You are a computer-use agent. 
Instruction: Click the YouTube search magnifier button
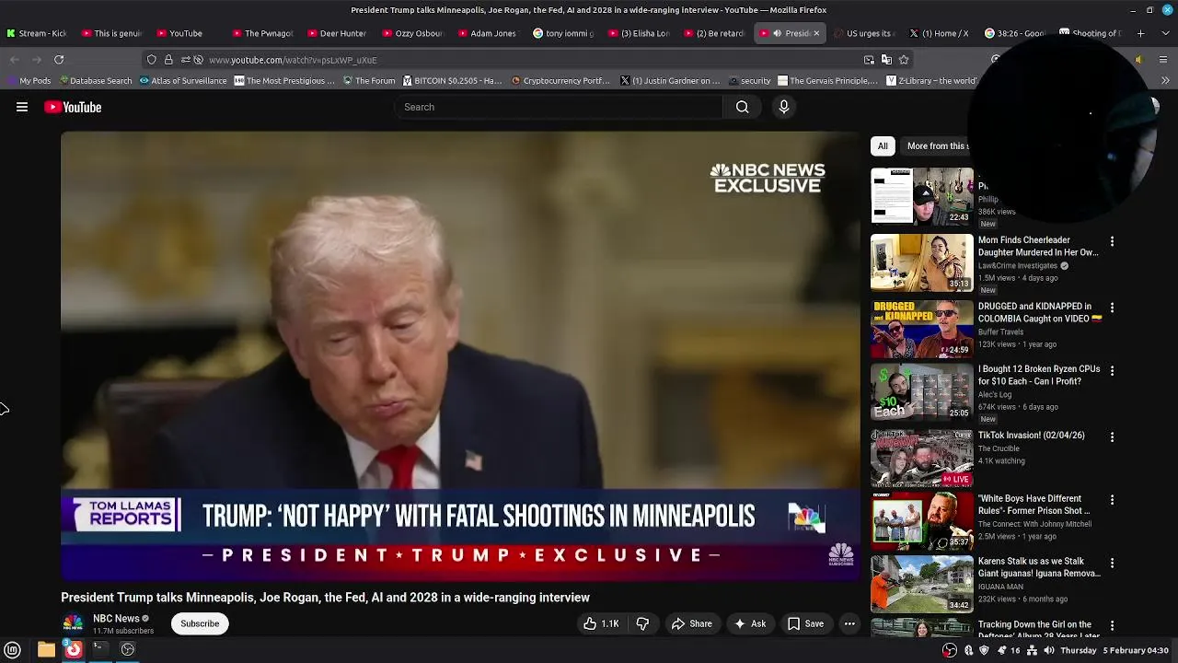pyautogui.click(x=742, y=107)
